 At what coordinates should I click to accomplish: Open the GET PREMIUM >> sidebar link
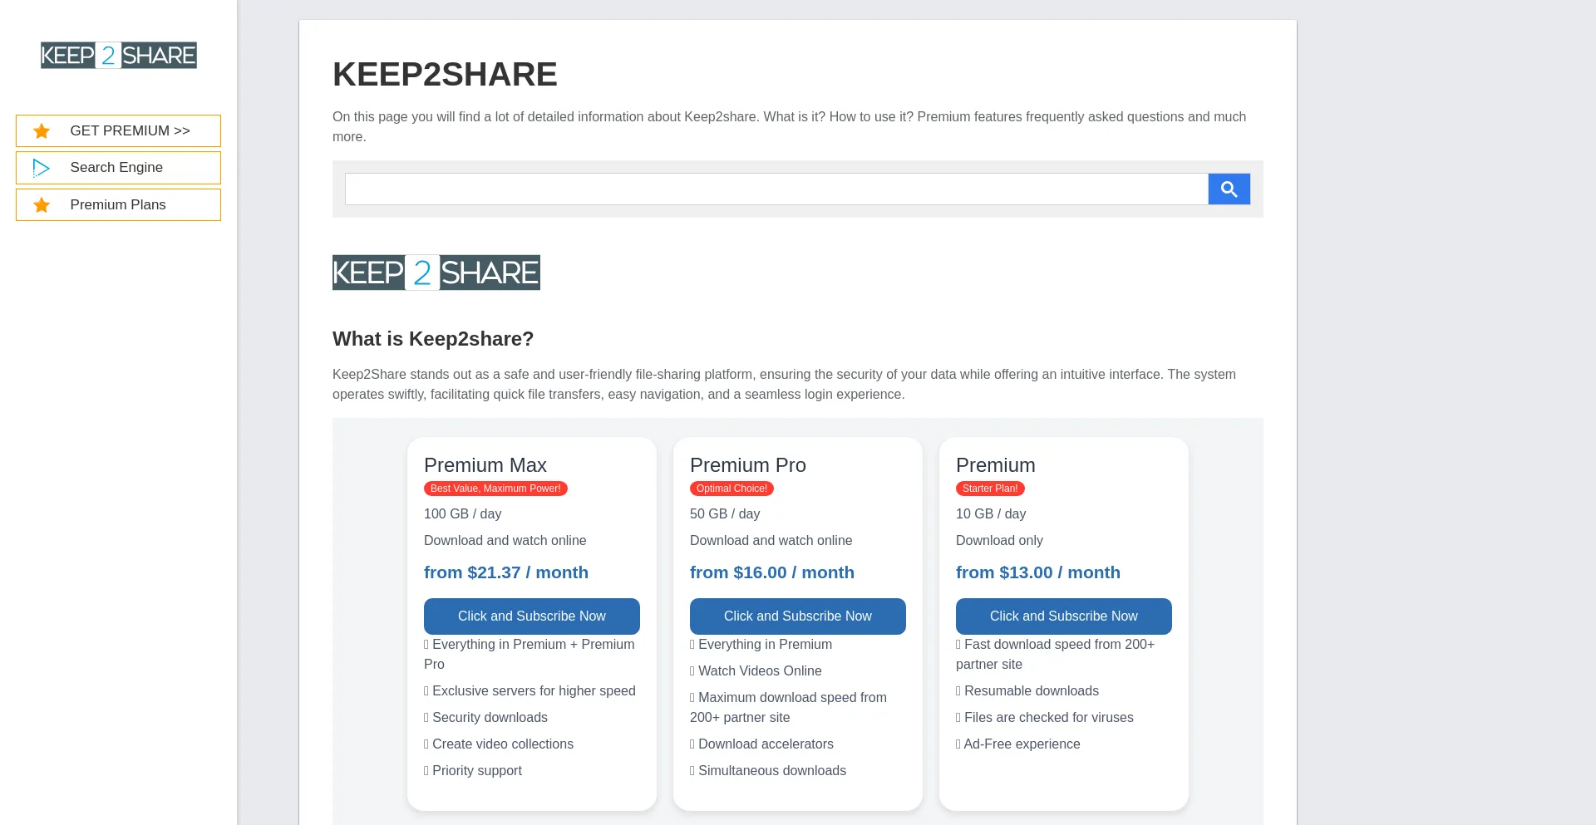118,131
